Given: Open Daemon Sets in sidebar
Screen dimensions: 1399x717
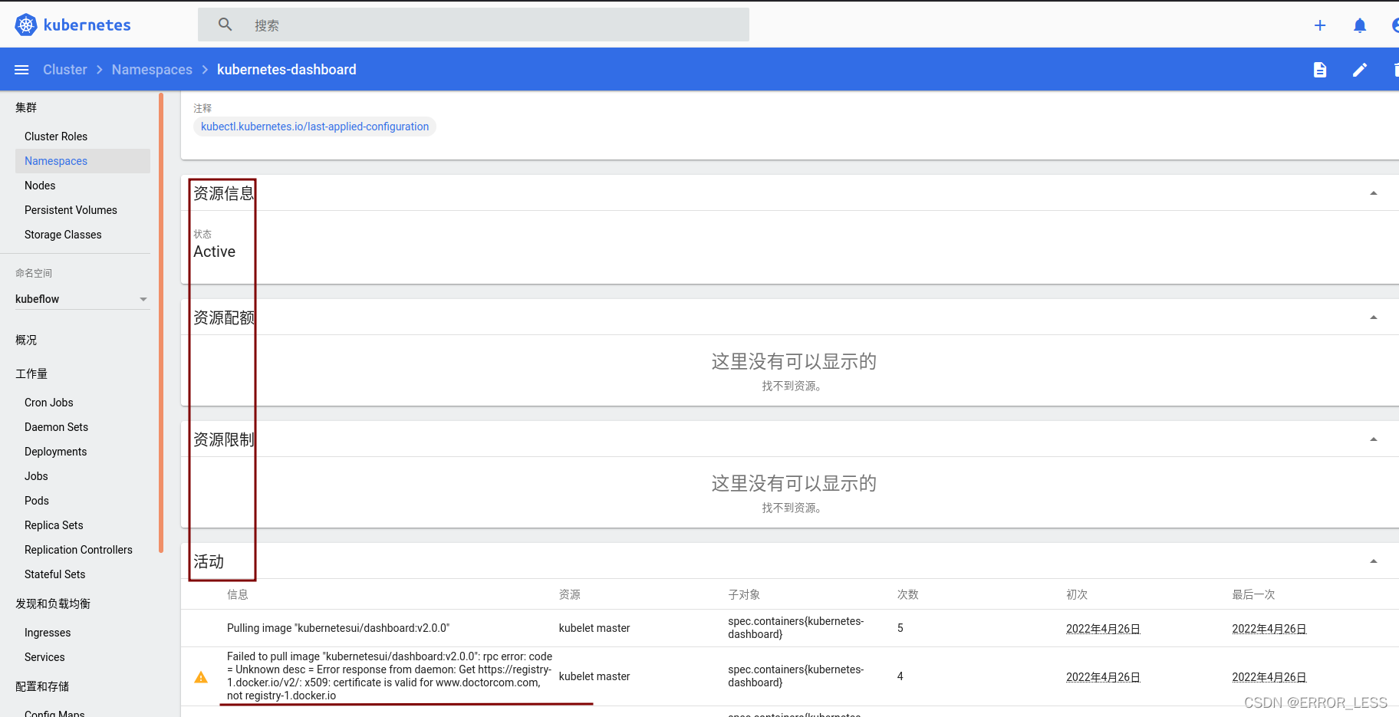Looking at the screenshot, I should tap(56, 427).
